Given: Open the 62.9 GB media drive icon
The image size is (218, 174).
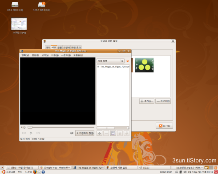Looking at the screenshot, I should click(x=15, y=4).
